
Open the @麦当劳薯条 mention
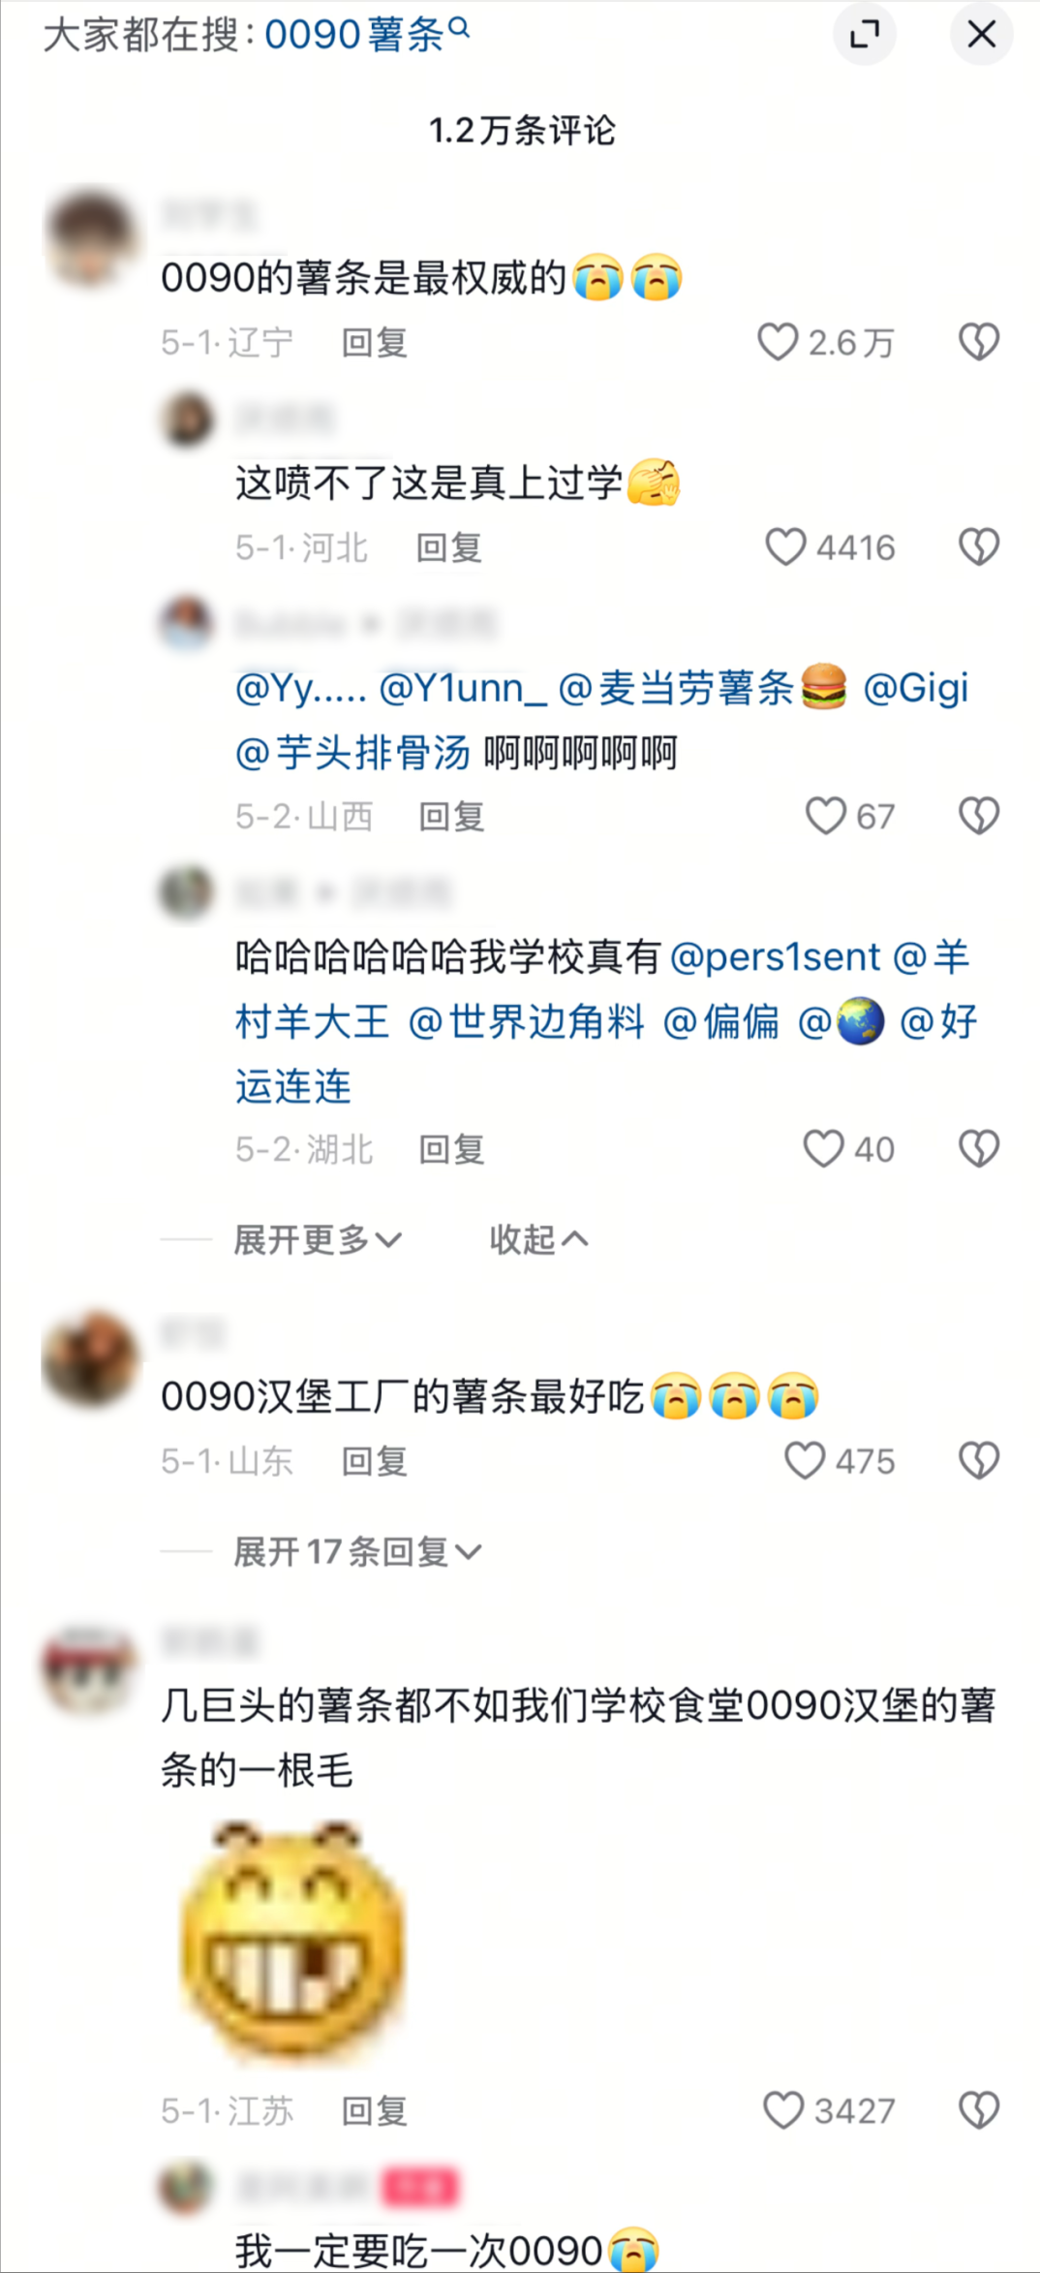(x=703, y=688)
